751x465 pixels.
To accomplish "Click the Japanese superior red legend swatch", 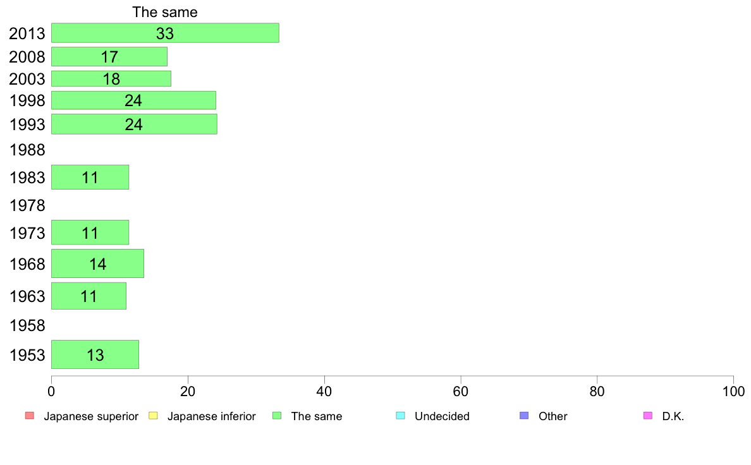I will point(30,416).
